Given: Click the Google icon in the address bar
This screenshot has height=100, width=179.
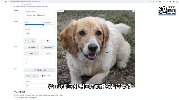Looking at the screenshot, I should tap(150, 2).
